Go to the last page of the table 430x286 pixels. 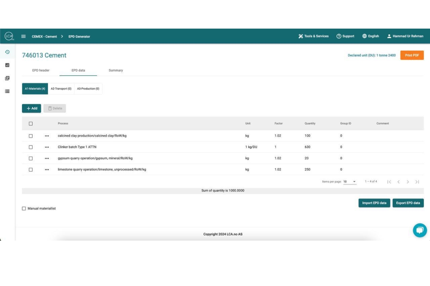click(x=417, y=182)
